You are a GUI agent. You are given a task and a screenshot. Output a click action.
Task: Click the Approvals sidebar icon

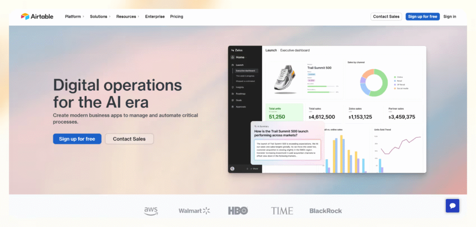(232, 107)
